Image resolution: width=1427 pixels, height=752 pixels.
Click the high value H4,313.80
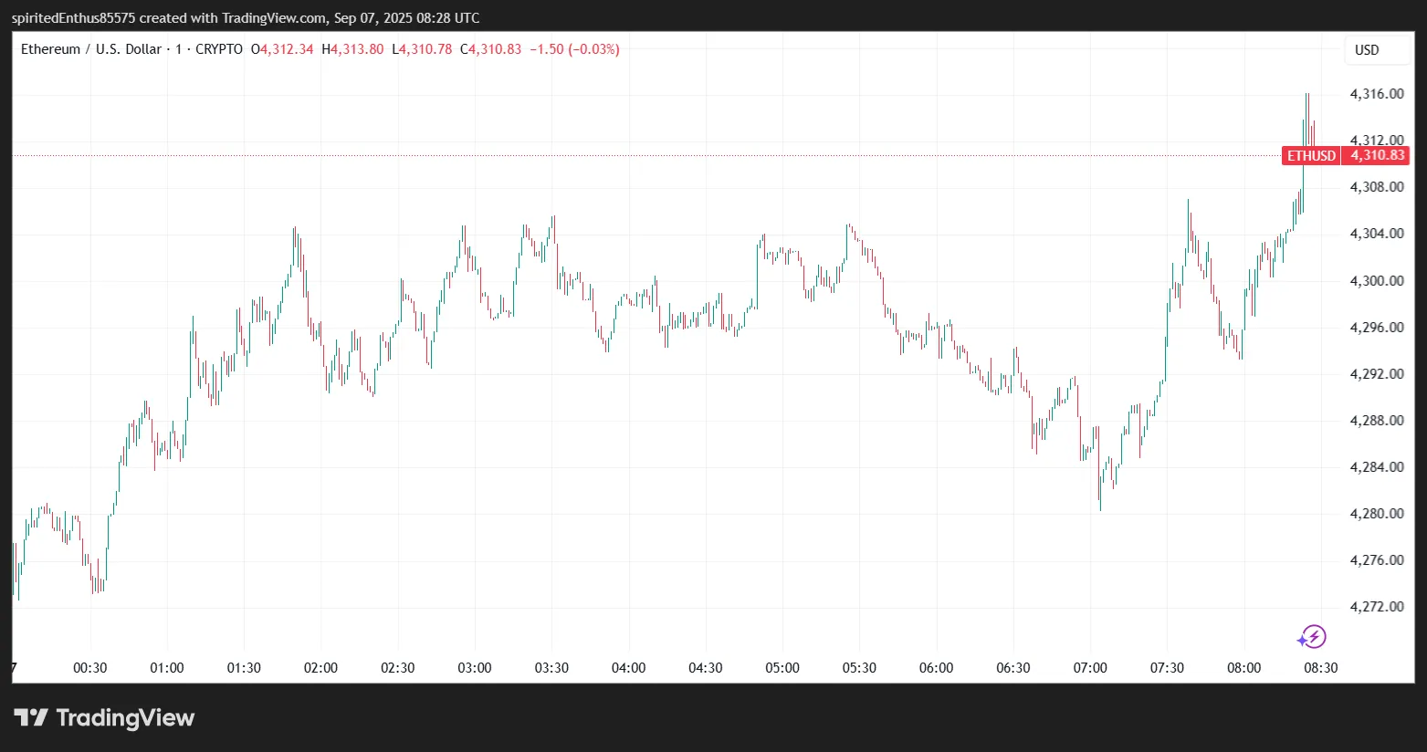click(x=352, y=49)
